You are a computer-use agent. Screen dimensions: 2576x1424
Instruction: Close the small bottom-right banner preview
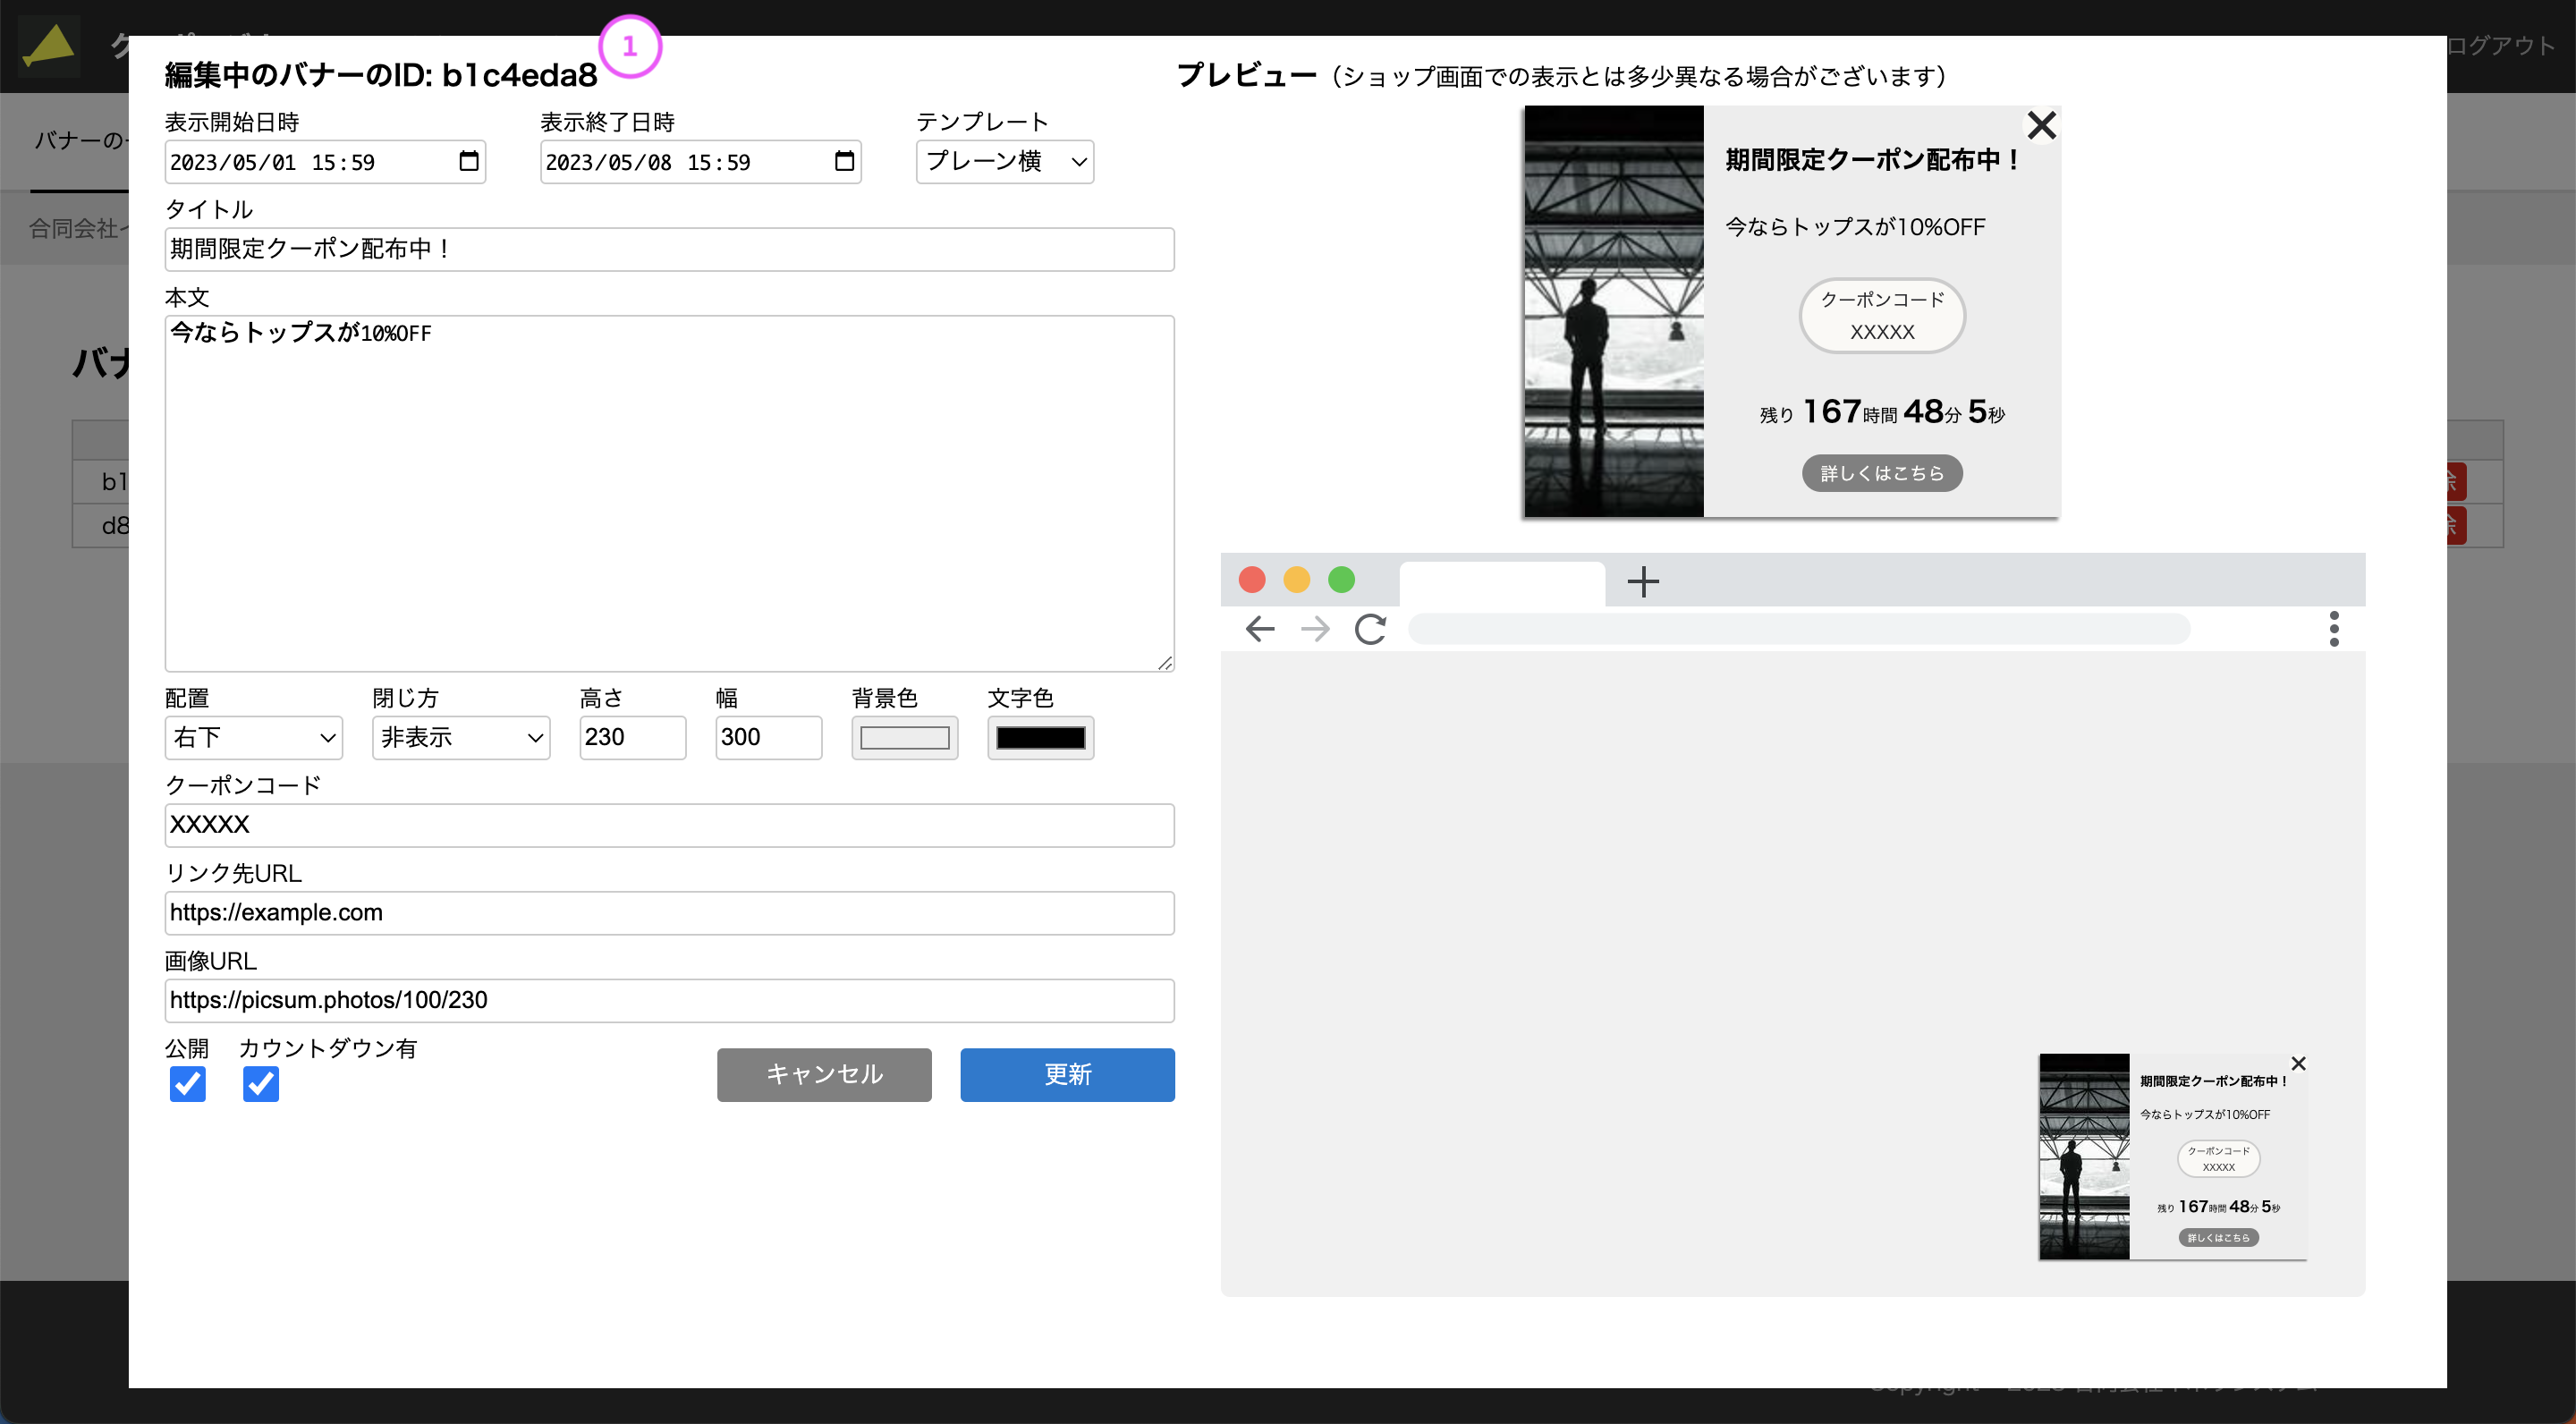(2300, 1063)
